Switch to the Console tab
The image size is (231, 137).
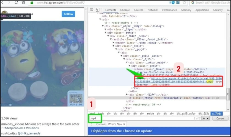coord(125,10)
